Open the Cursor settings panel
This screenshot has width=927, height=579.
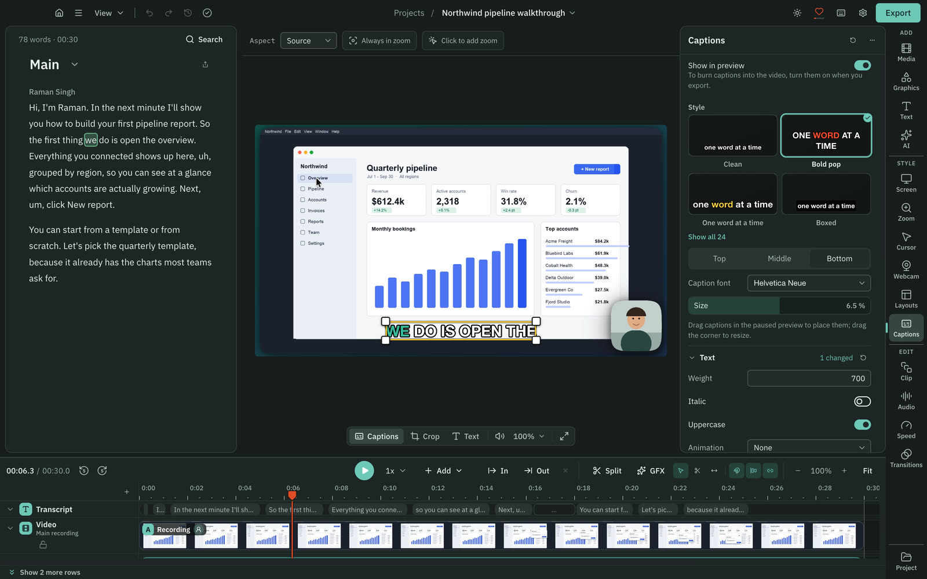[906, 241]
